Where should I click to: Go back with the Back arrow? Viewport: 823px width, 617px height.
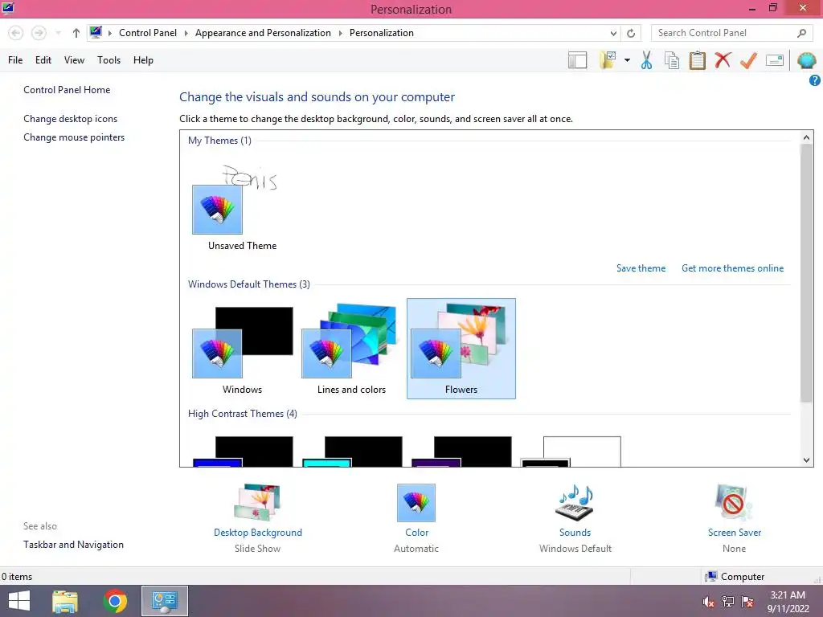coord(16,33)
